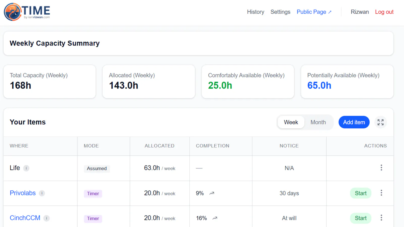
Task: Expand the items table to fullscreen
Action: click(381, 122)
